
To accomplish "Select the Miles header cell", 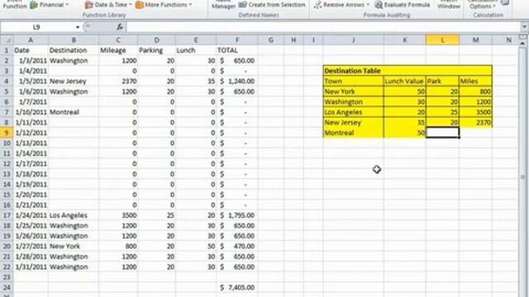I will 475,81.
